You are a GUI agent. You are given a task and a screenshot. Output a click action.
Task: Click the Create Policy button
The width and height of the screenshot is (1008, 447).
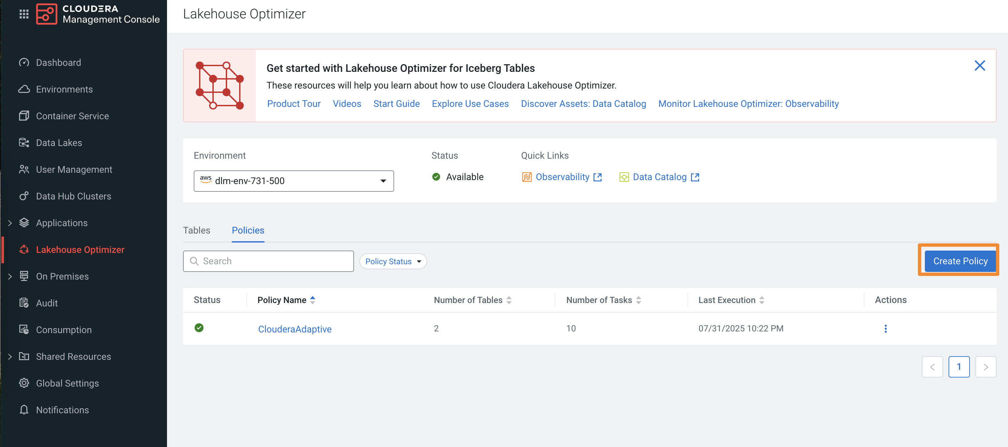coord(960,261)
